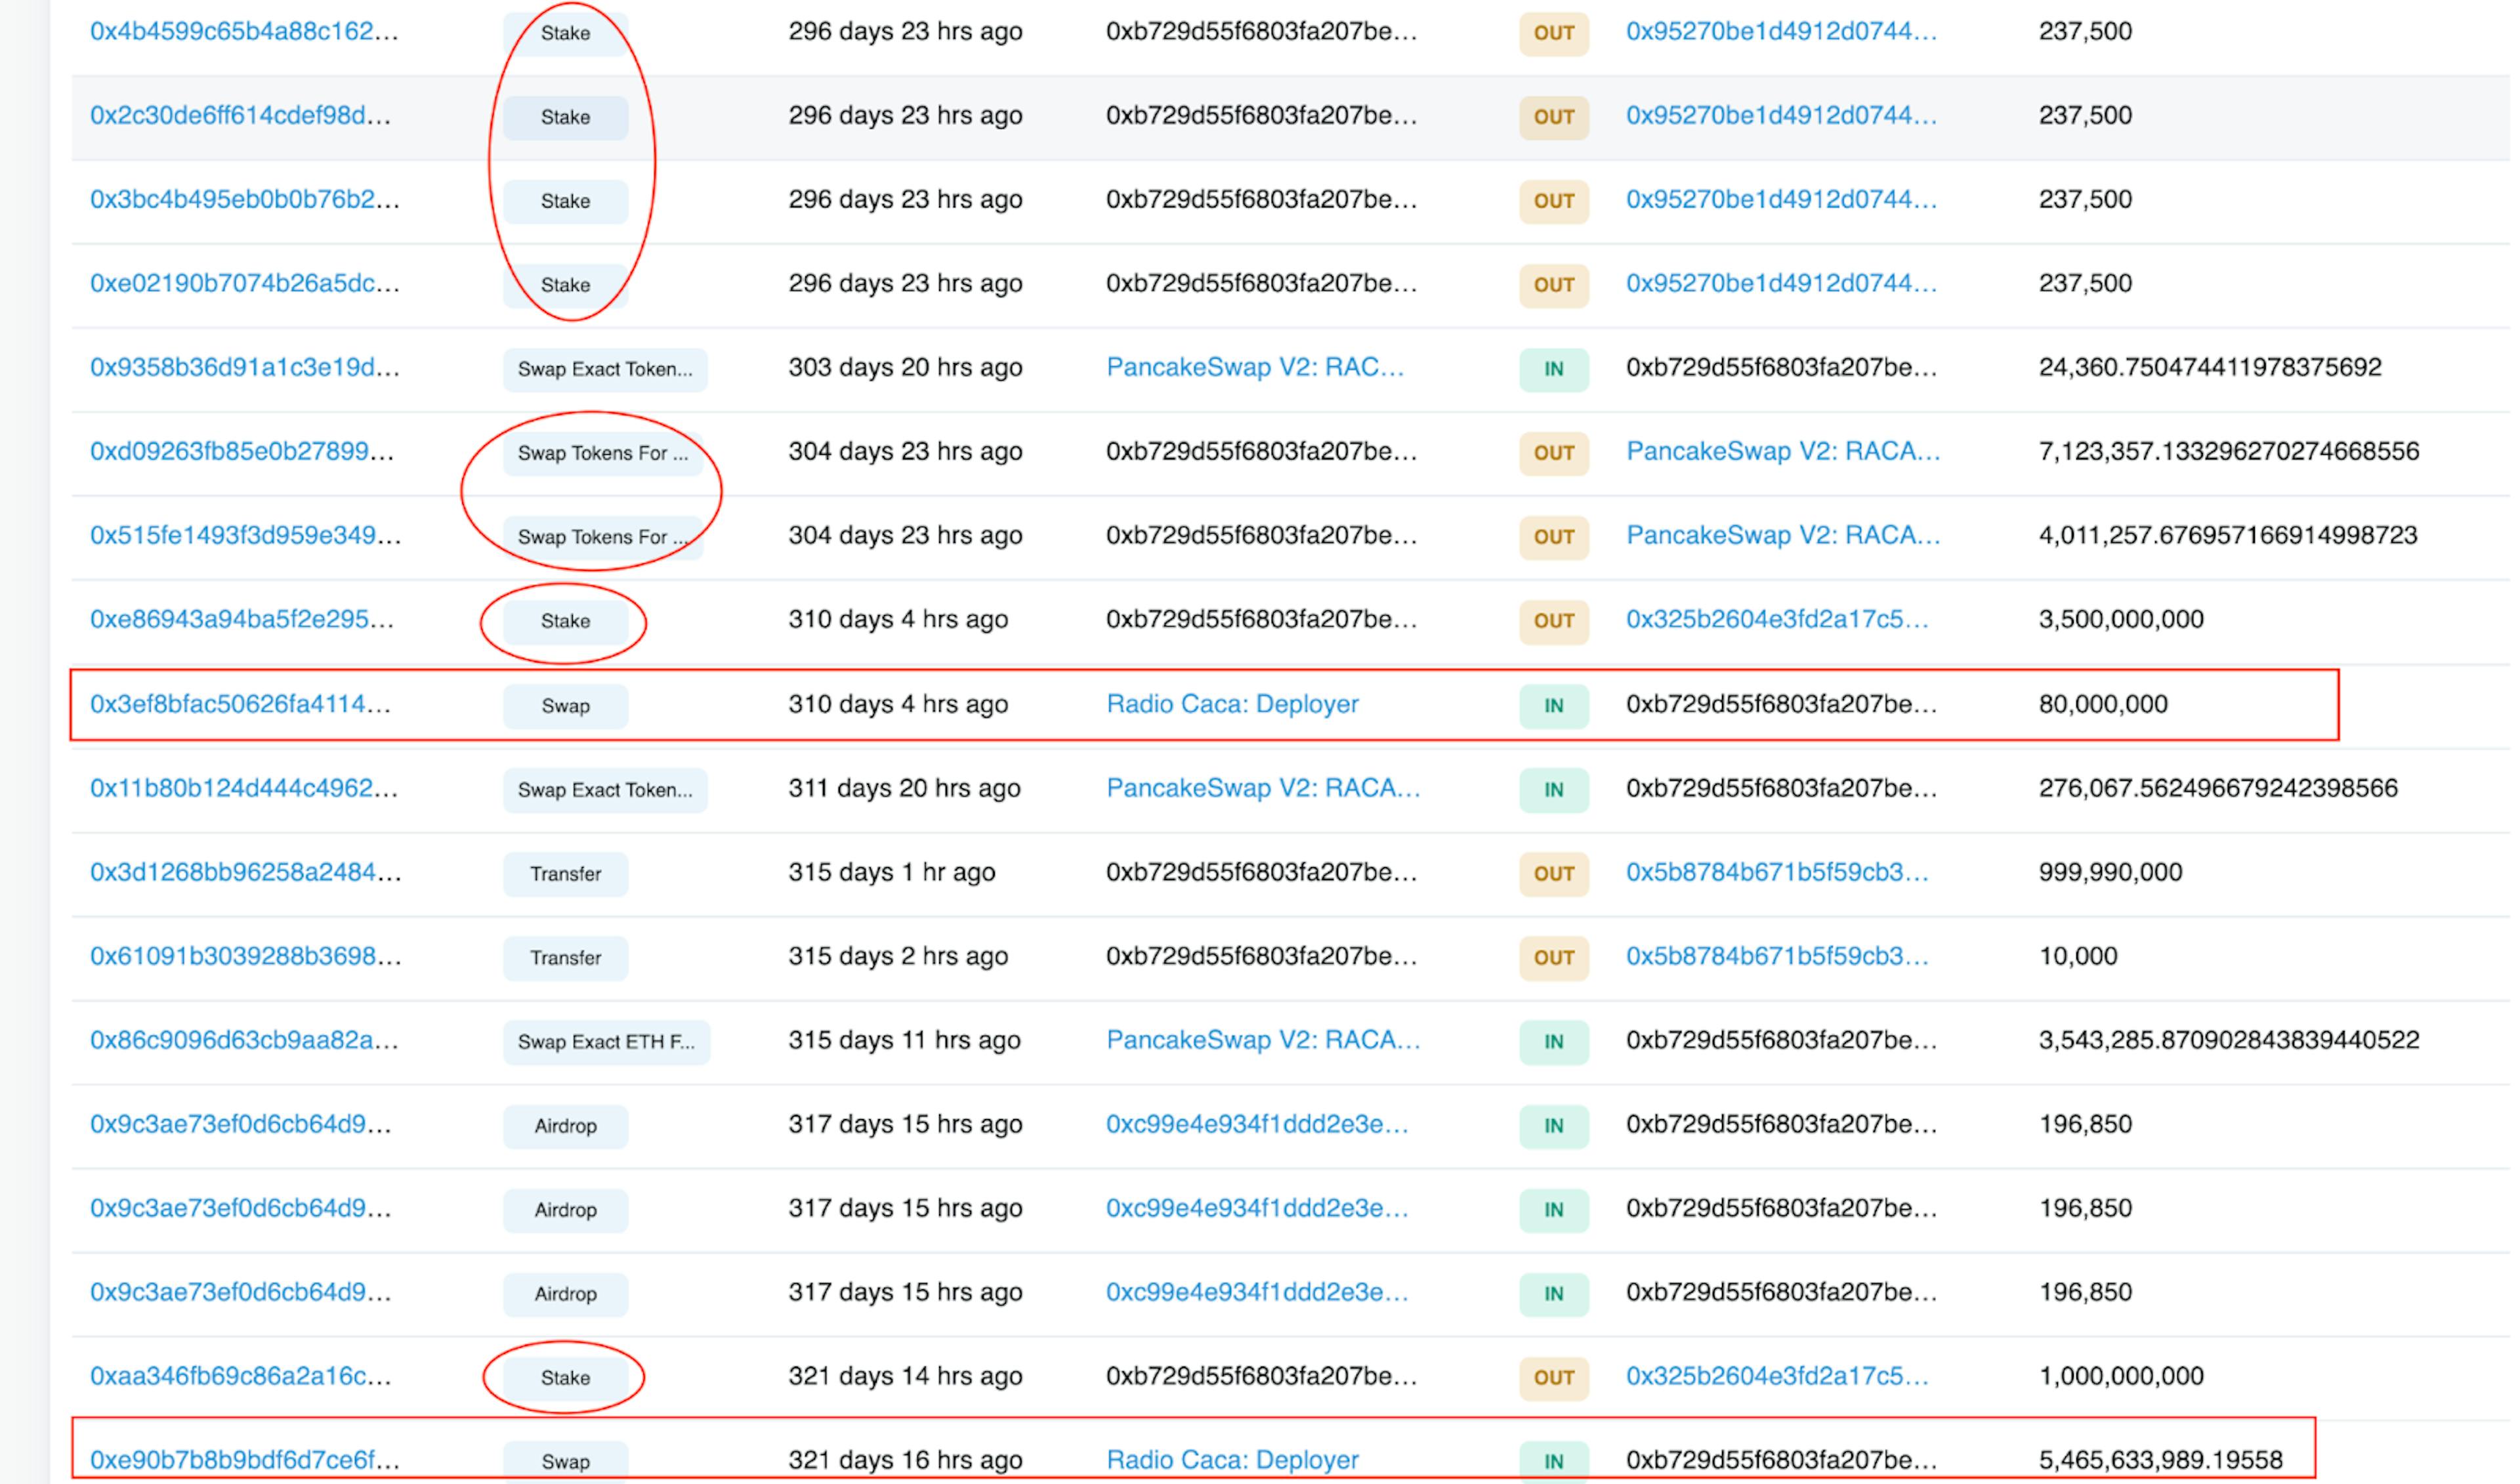
Task: Open transaction hash 0x86c9096d63cb9aa82a…
Action: coord(244,1041)
